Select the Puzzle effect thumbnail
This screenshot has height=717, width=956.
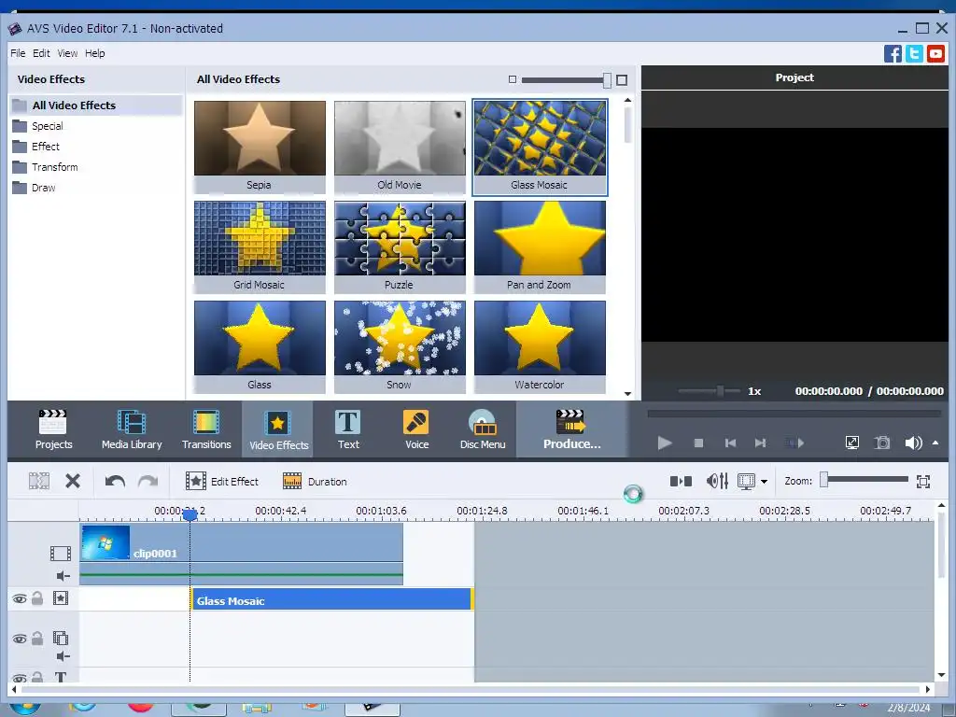point(400,246)
